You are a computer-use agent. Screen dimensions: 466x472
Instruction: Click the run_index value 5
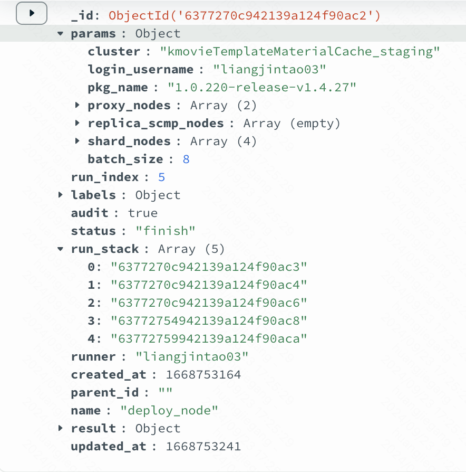click(162, 177)
